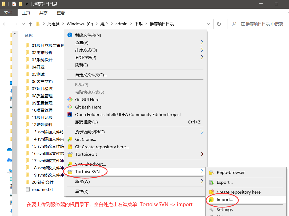
Task: Expand the 新建(W) submenu arrow
Action: 202,181
